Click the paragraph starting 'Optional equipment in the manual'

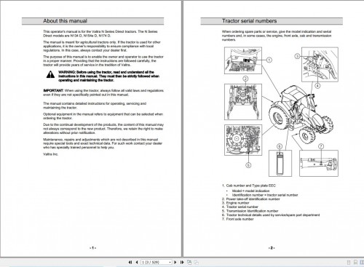tap(103, 116)
